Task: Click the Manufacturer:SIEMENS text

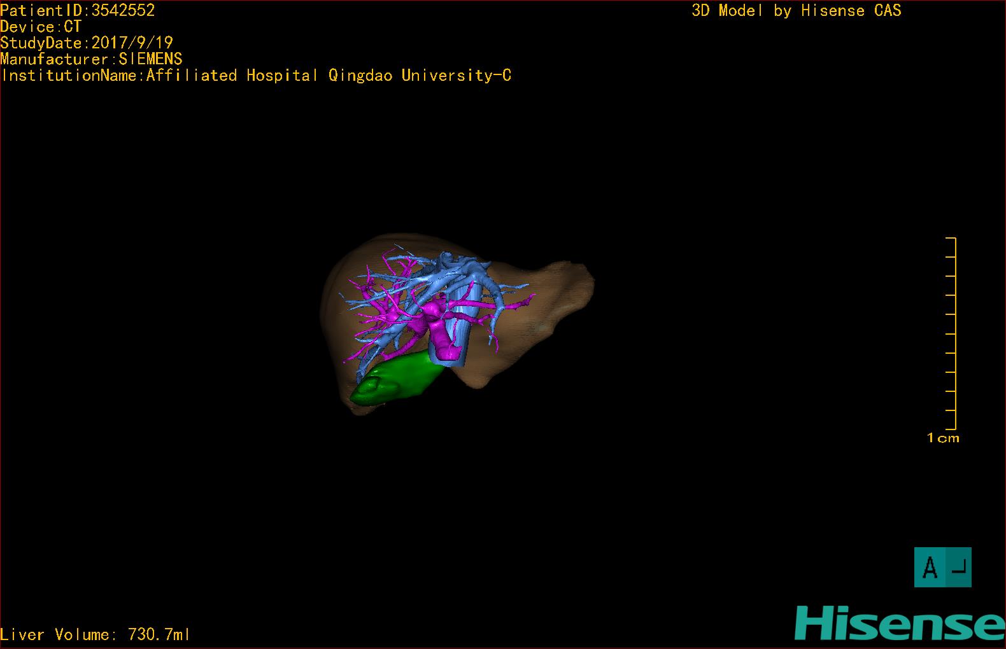Action: [91, 59]
